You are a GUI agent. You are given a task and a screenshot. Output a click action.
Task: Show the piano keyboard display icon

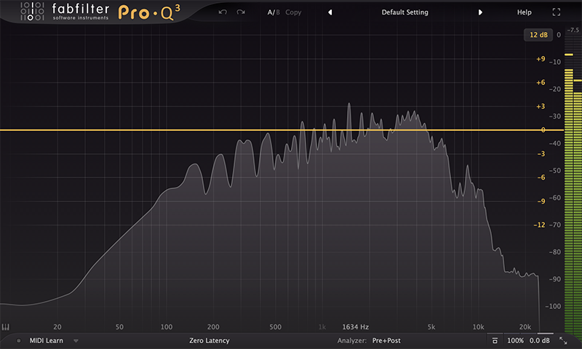pos(7,327)
